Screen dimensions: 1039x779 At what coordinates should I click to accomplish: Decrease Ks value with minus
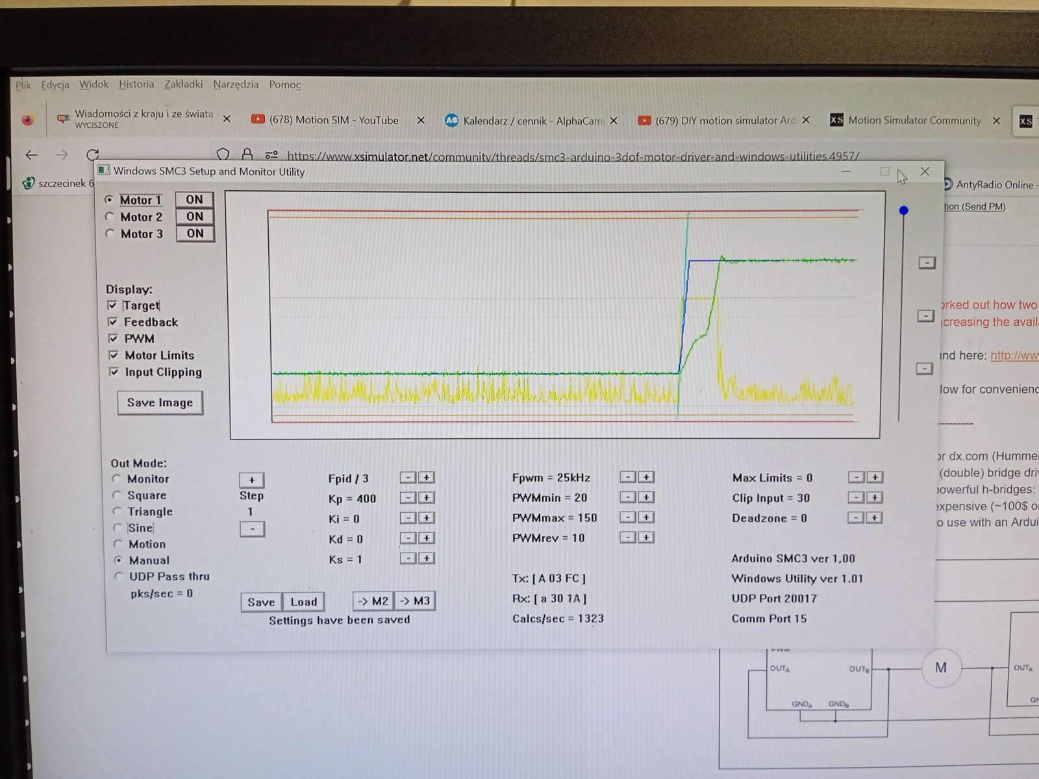(x=408, y=558)
